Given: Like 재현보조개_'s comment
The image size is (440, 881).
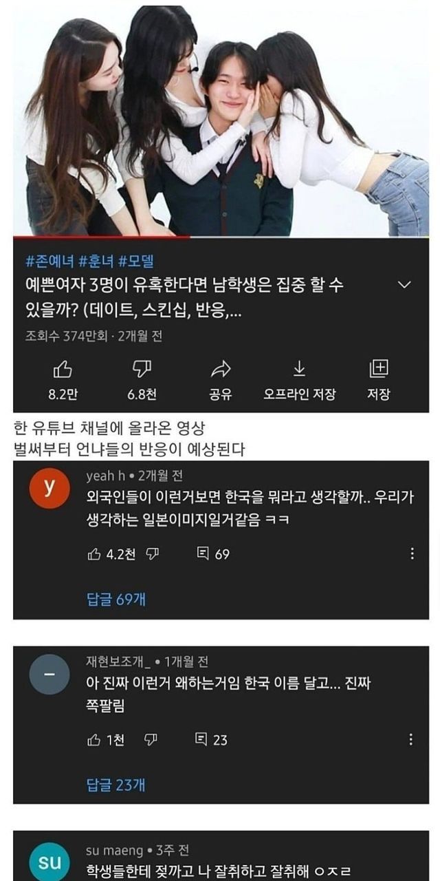Looking at the screenshot, I should click(94, 740).
